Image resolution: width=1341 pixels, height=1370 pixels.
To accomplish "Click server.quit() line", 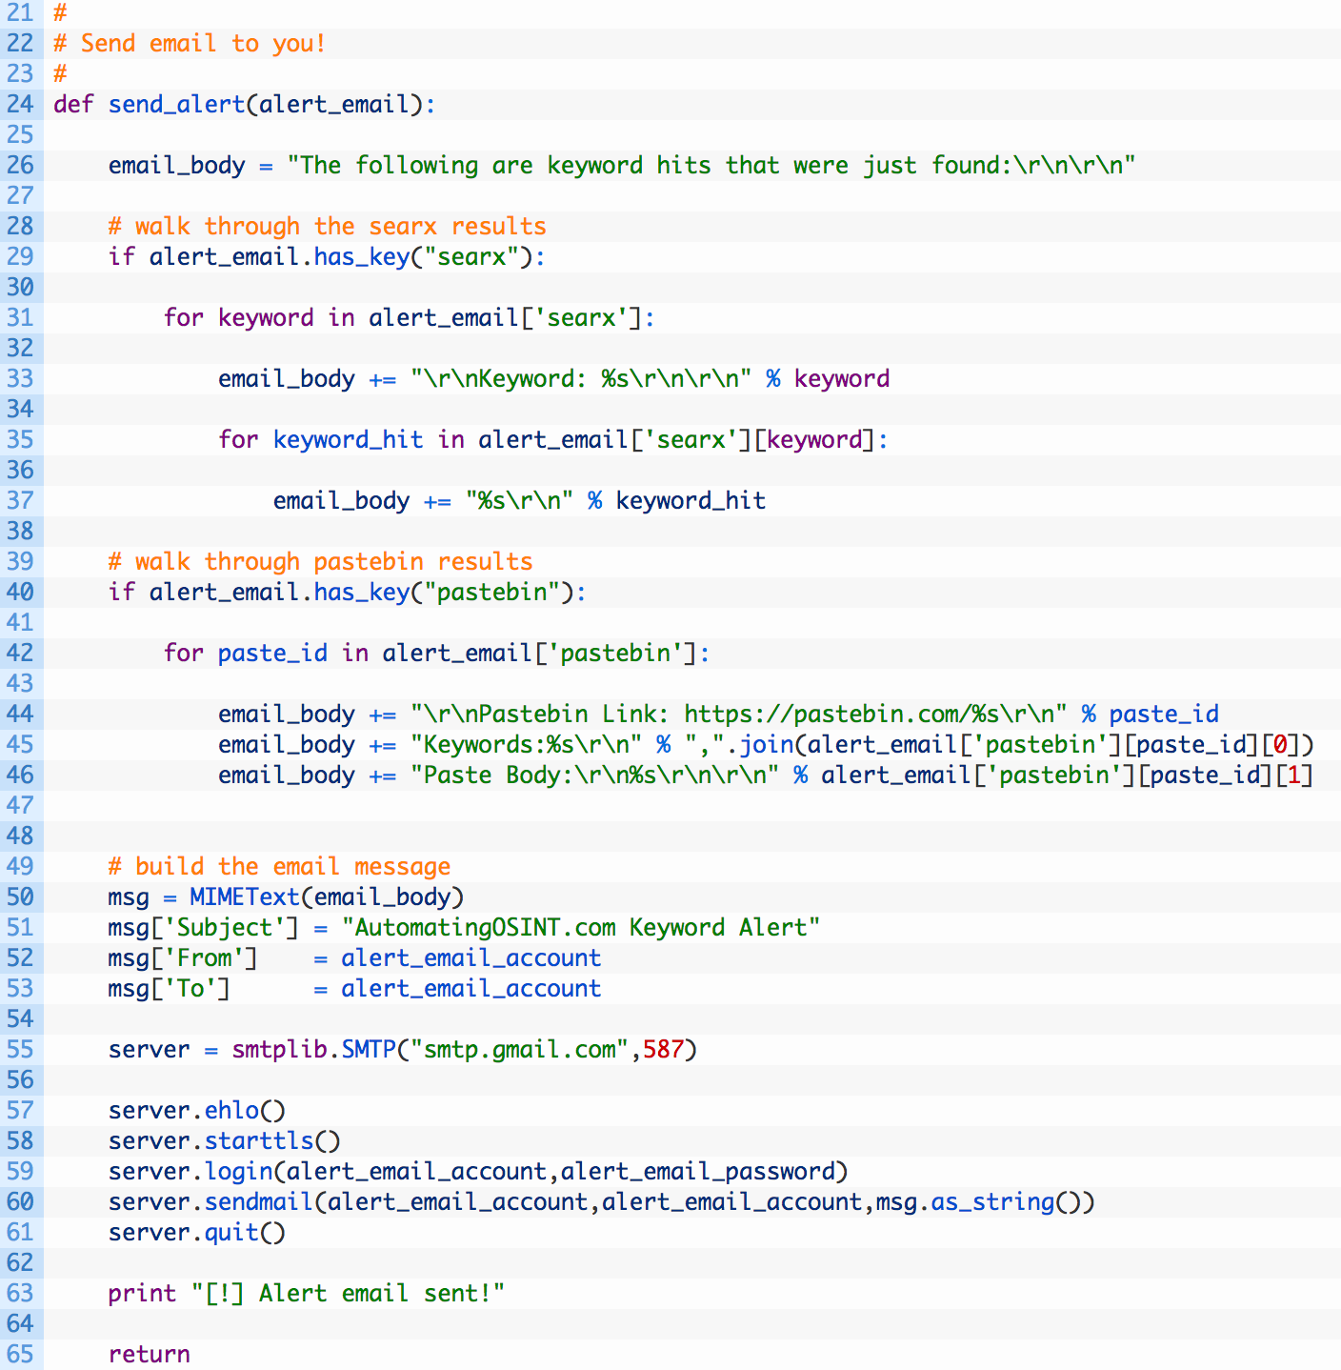I will [196, 1232].
